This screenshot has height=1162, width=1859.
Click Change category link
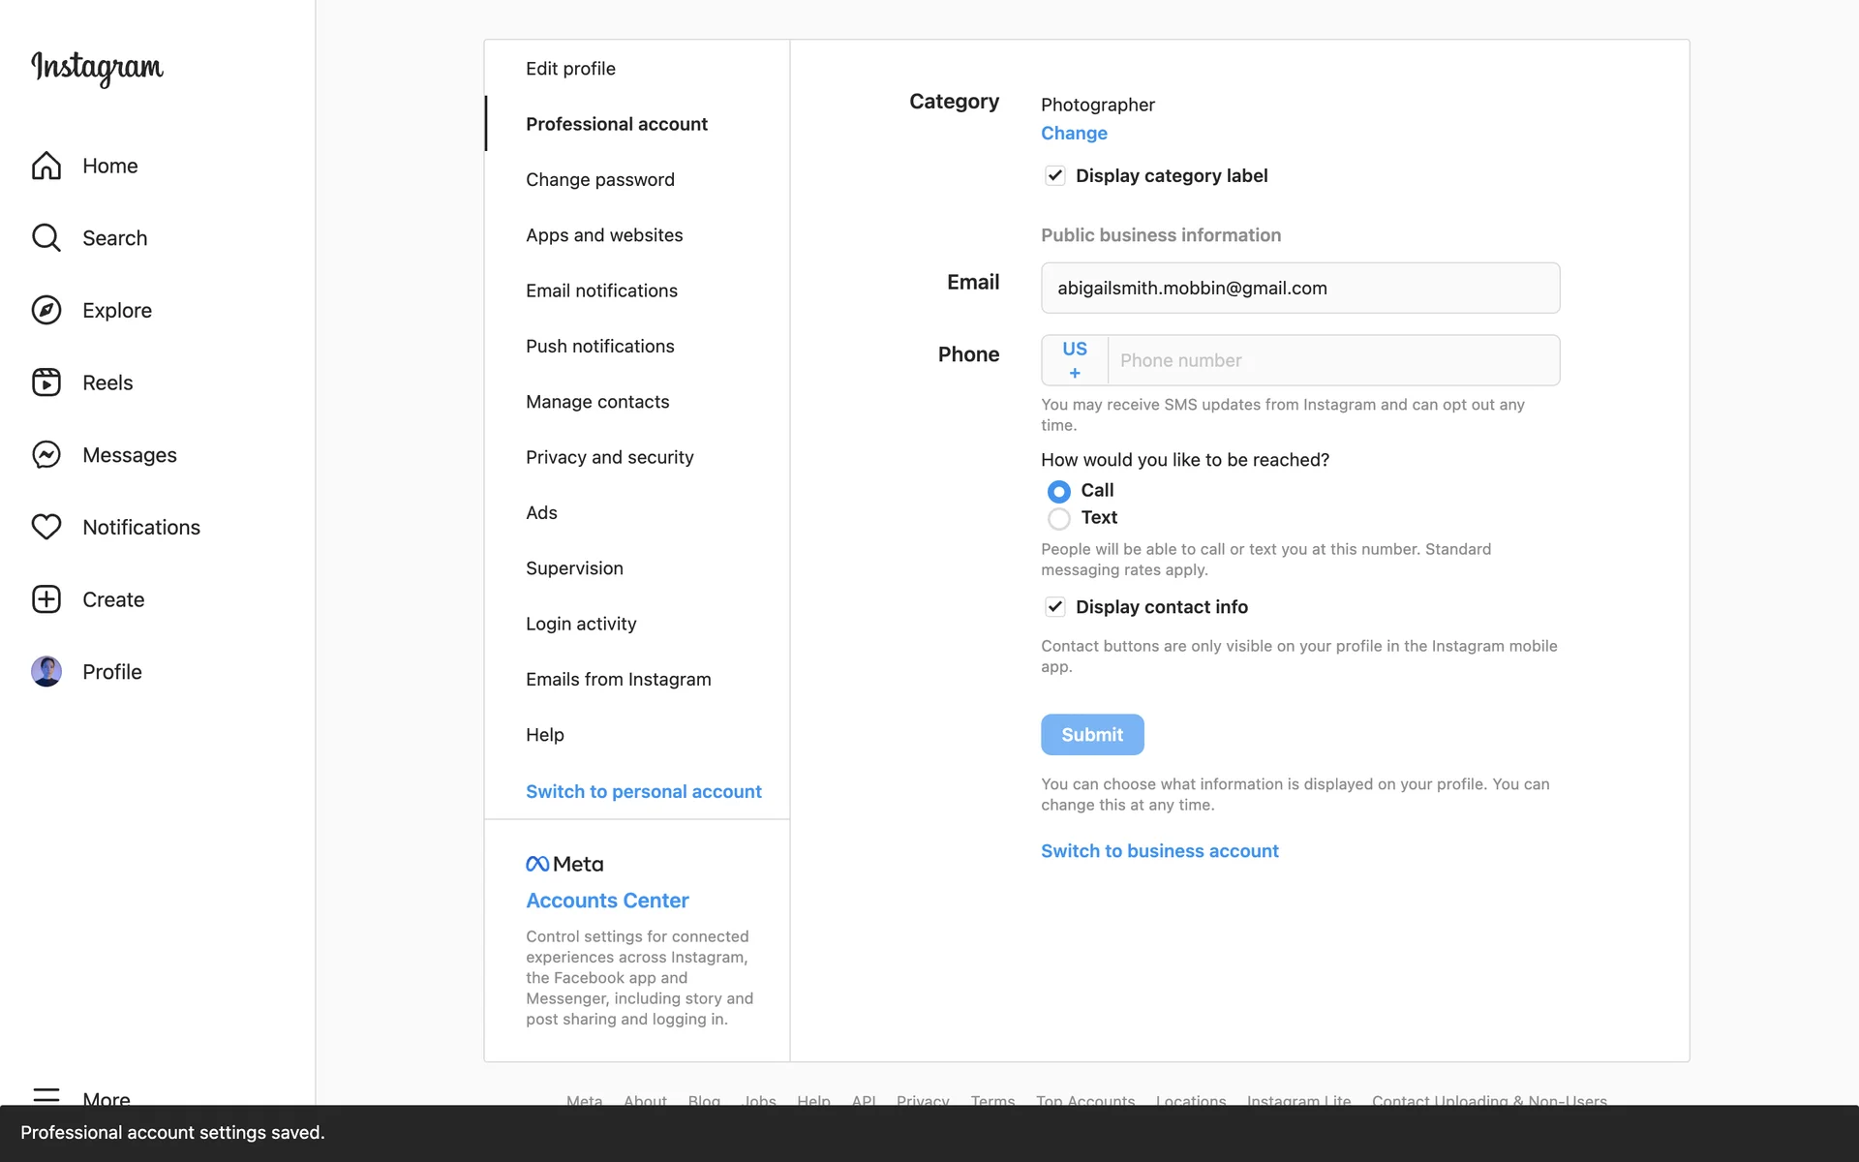pos(1074,134)
